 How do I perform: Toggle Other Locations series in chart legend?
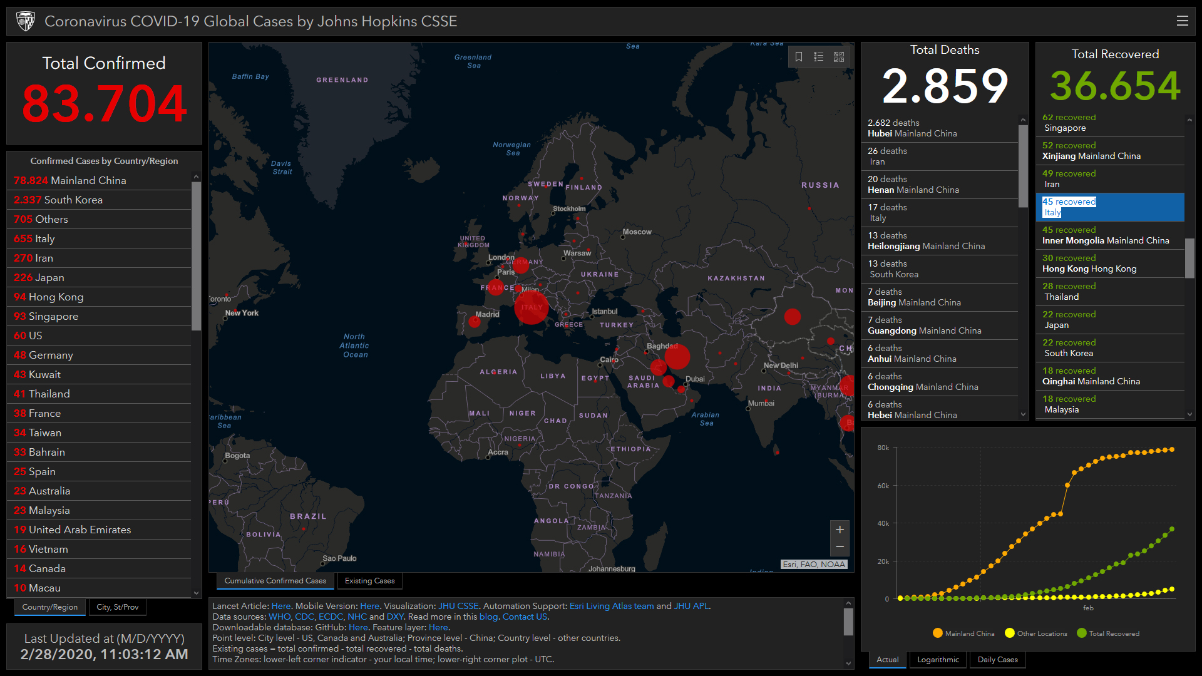[1036, 633]
